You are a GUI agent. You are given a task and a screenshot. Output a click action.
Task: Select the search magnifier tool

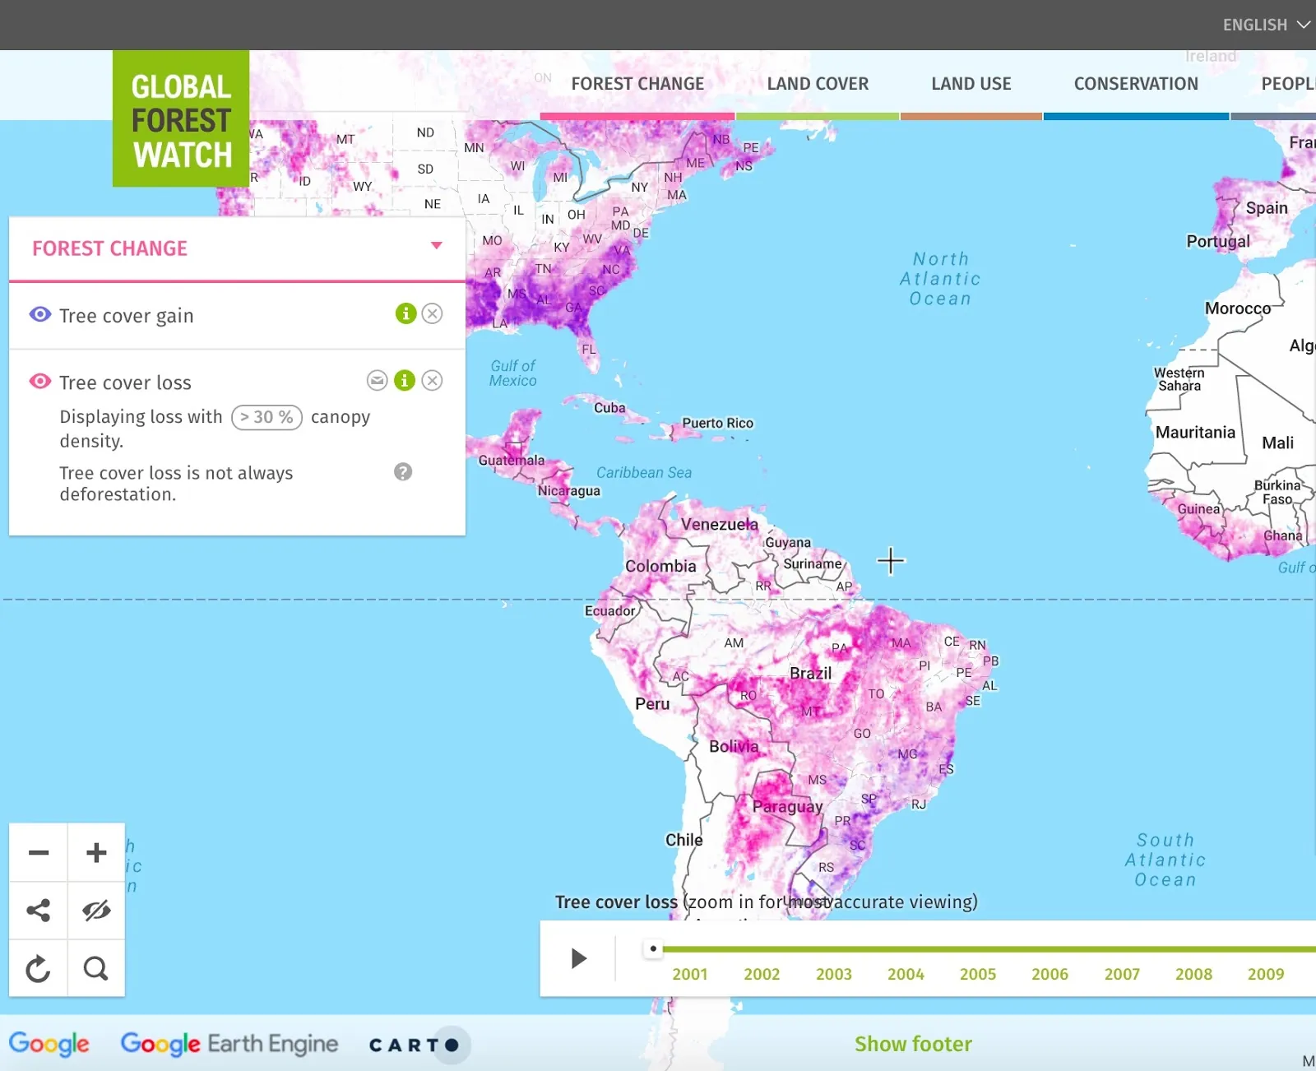click(96, 968)
